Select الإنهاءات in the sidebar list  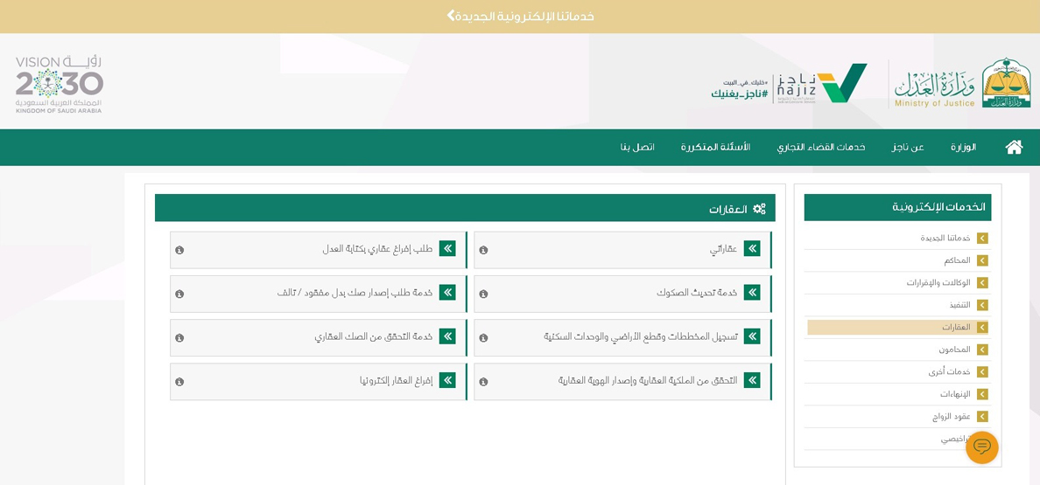click(x=954, y=394)
